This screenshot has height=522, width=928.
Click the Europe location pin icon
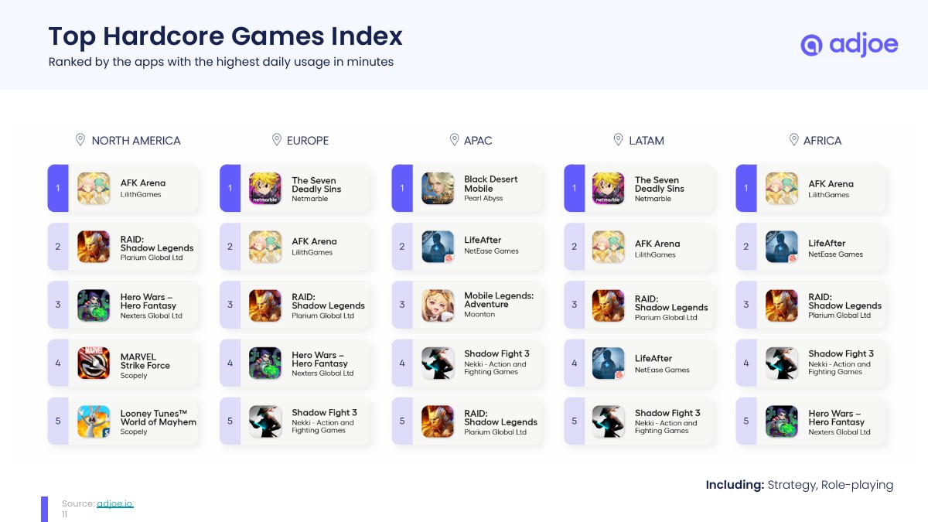[276, 140]
